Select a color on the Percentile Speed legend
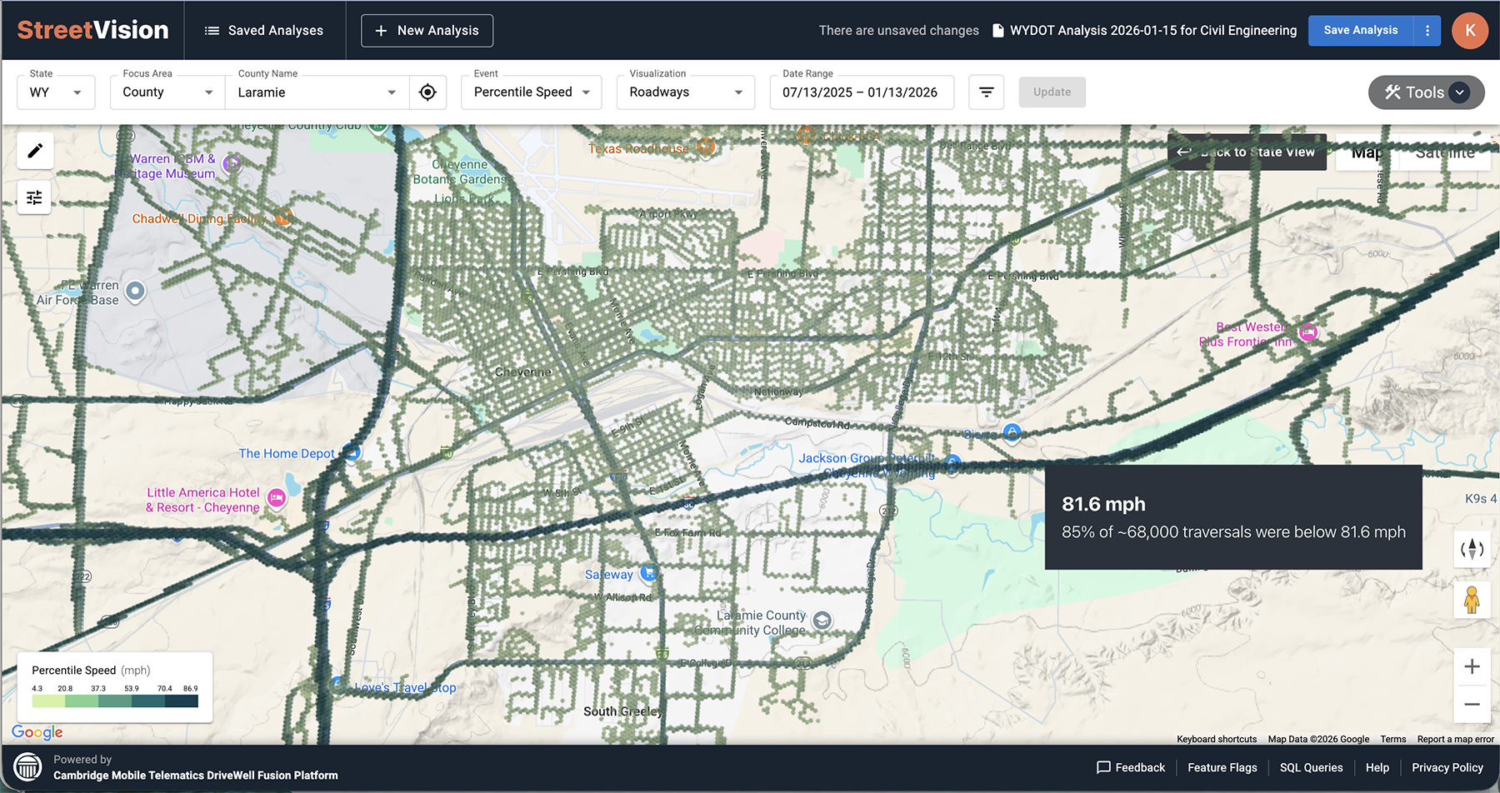The height and width of the screenshot is (793, 1500). (x=114, y=701)
